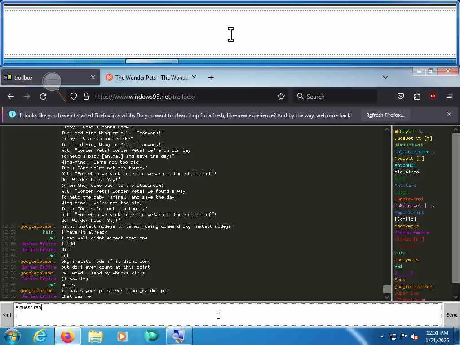The width and height of the screenshot is (460, 345).
Task: Show hidden system tray icons
Action: coord(382,336)
